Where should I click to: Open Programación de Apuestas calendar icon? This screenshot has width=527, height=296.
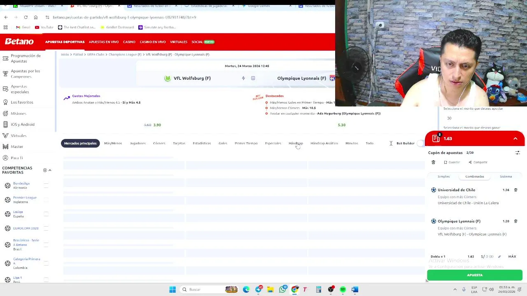tap(5, 58)
